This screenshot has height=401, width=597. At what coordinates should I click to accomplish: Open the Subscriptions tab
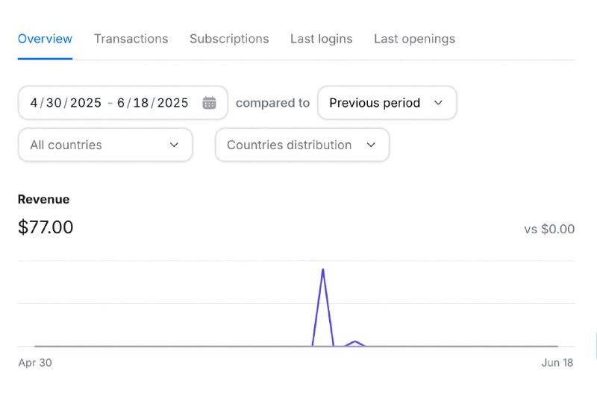pos(229,39)
